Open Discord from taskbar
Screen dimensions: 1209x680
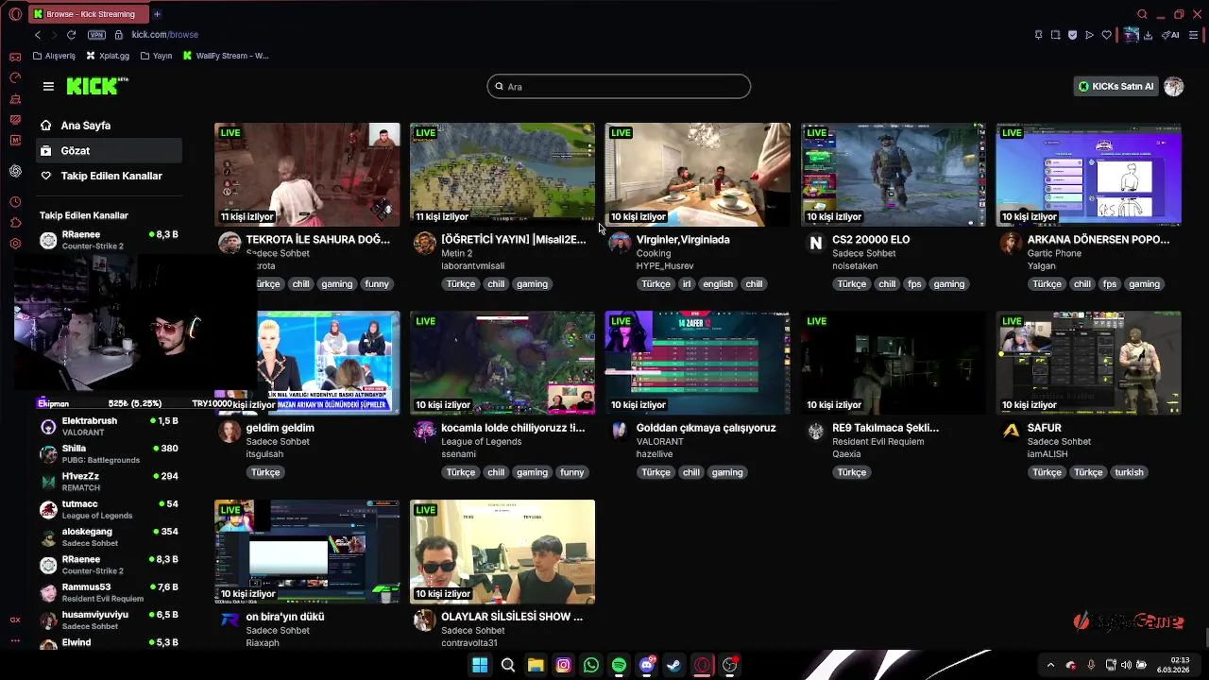647,665
